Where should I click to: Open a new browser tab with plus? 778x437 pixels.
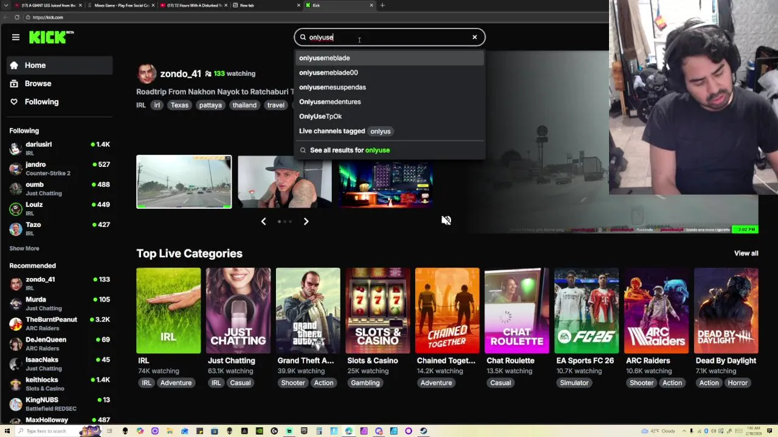[382, 5]
